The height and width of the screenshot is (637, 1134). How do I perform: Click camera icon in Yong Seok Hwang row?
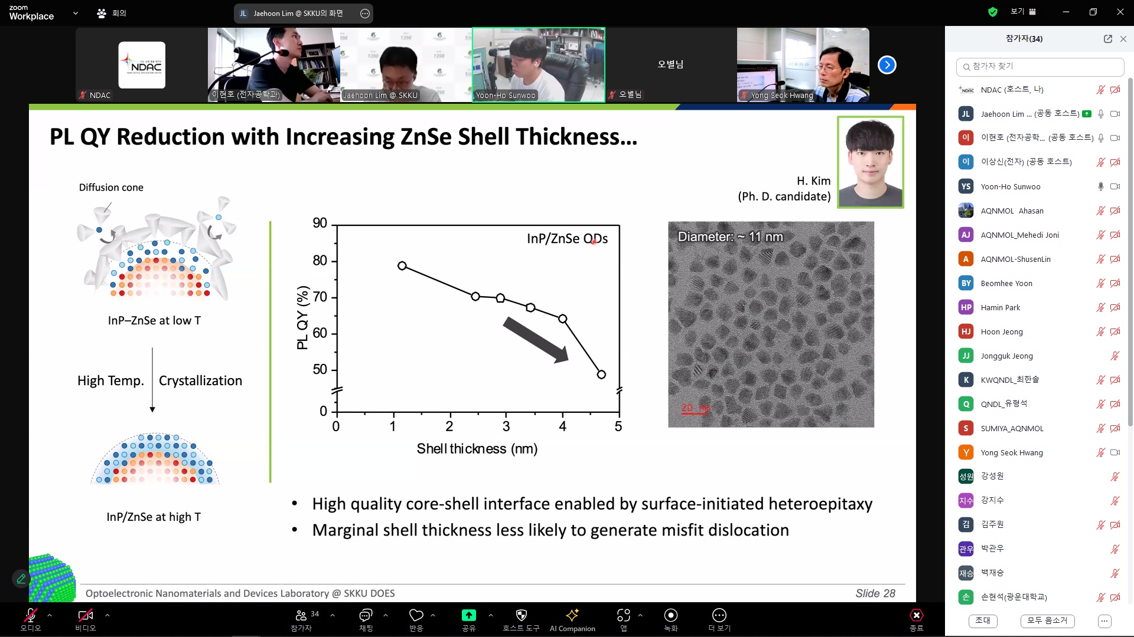(1115, 452)
